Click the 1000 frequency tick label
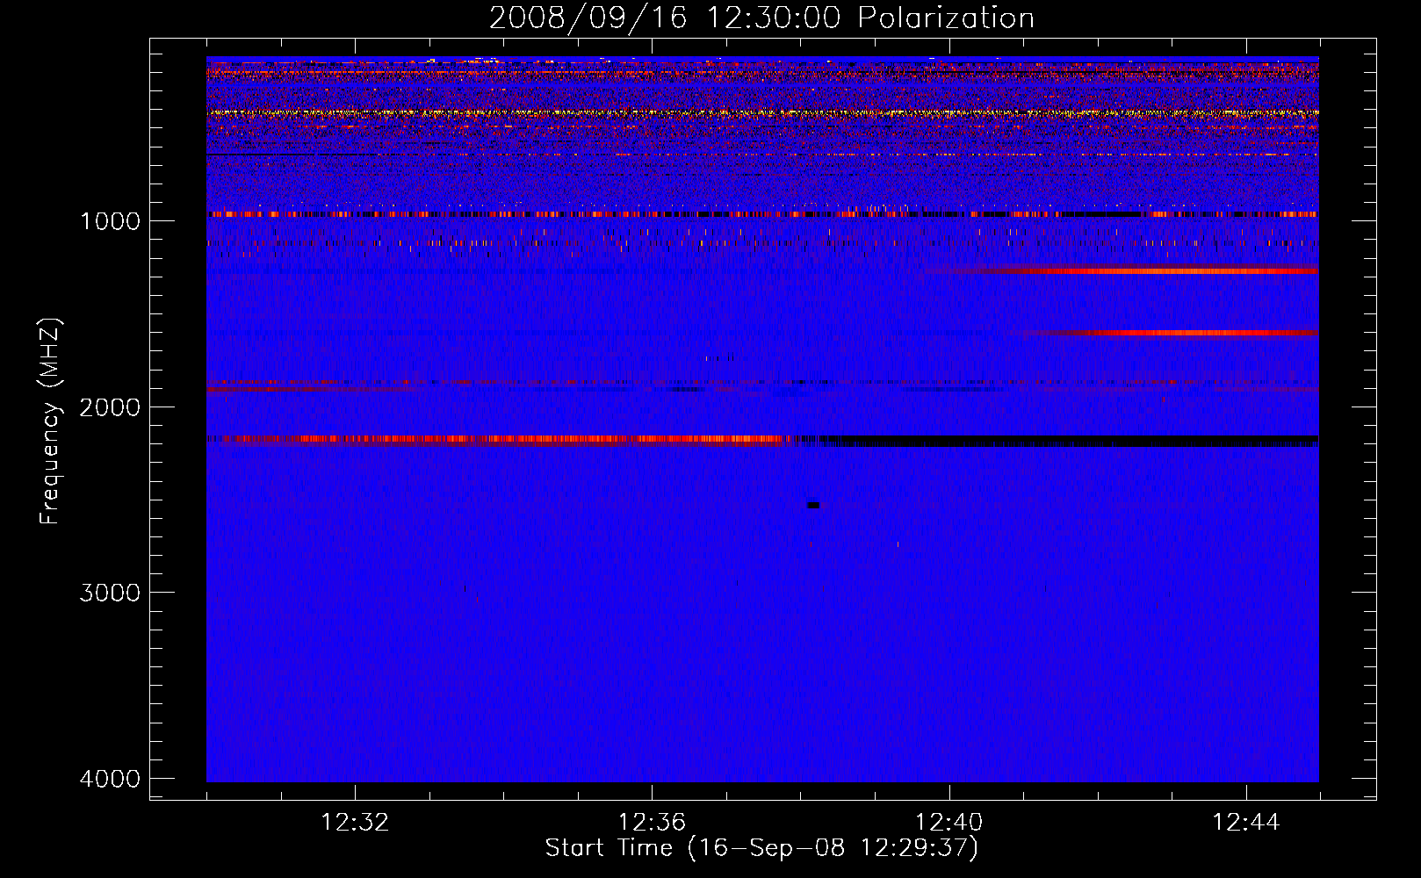 click(x=110, y=221)
